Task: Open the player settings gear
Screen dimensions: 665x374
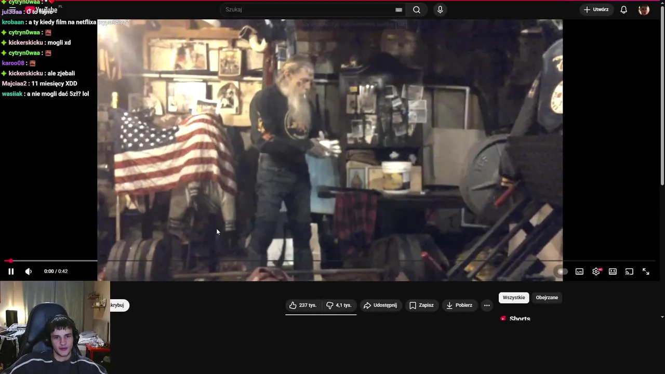Action: 596,271
